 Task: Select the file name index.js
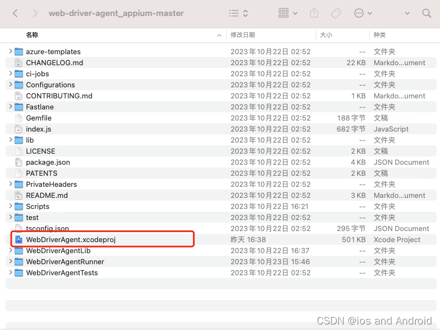(x=39, y=129)
